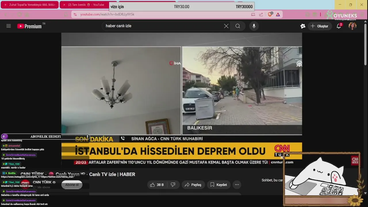The height and width of the screenshot is (207, 368).
Task: Minimize the browser window
Action: 340,5
